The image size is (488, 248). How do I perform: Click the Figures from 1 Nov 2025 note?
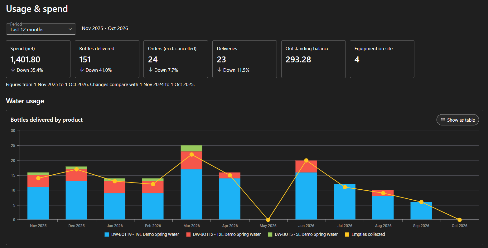click(x=100, y=84)
